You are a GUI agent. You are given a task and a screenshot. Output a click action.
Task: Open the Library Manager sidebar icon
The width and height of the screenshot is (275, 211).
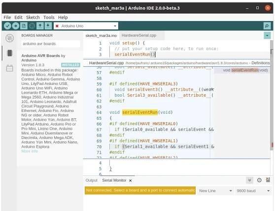click(10, 68)
